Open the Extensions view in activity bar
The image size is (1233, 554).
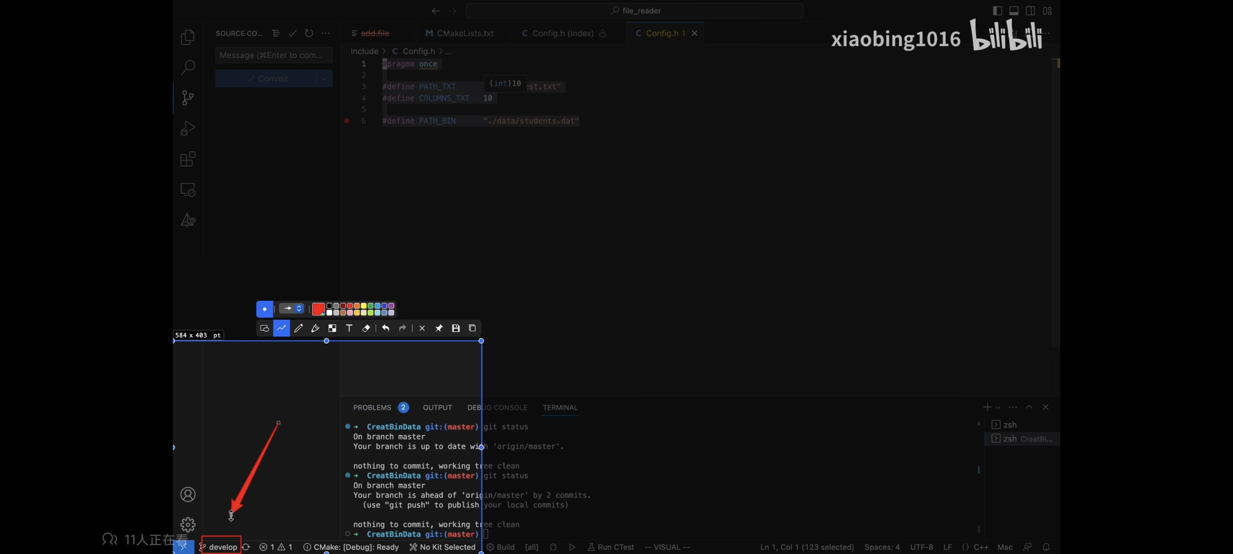point(188,158)
